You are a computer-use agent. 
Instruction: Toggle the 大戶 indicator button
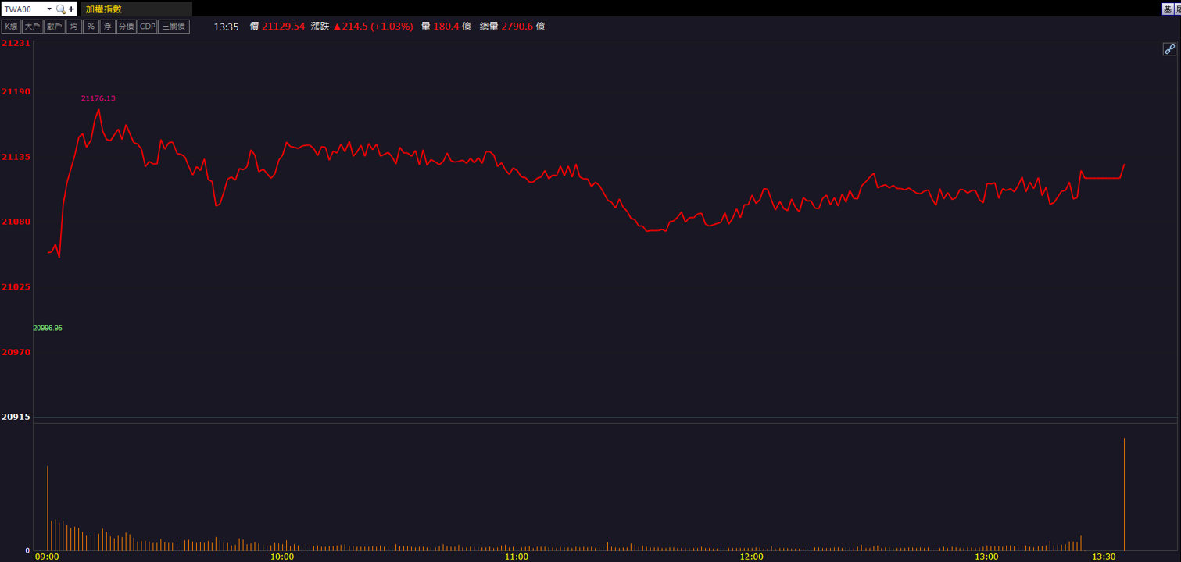pos(32,27)
